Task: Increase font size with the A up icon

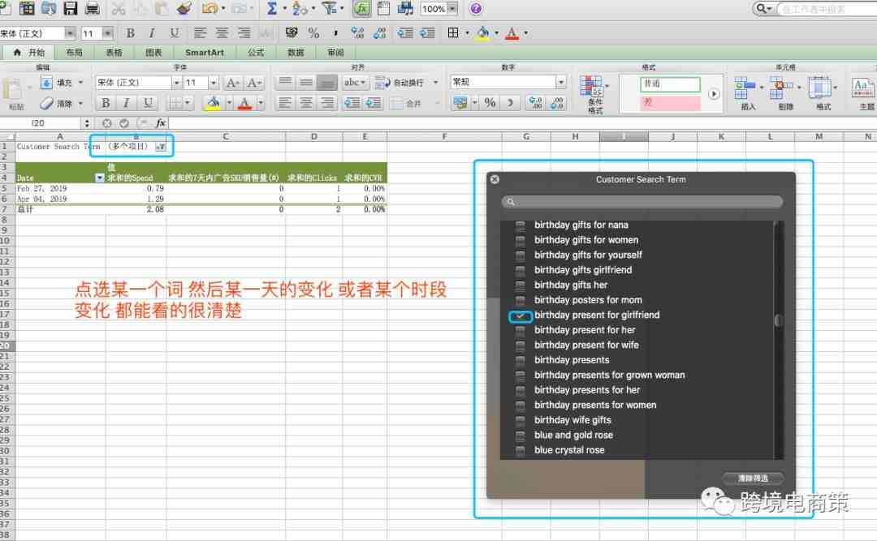Action: [232, 83]
